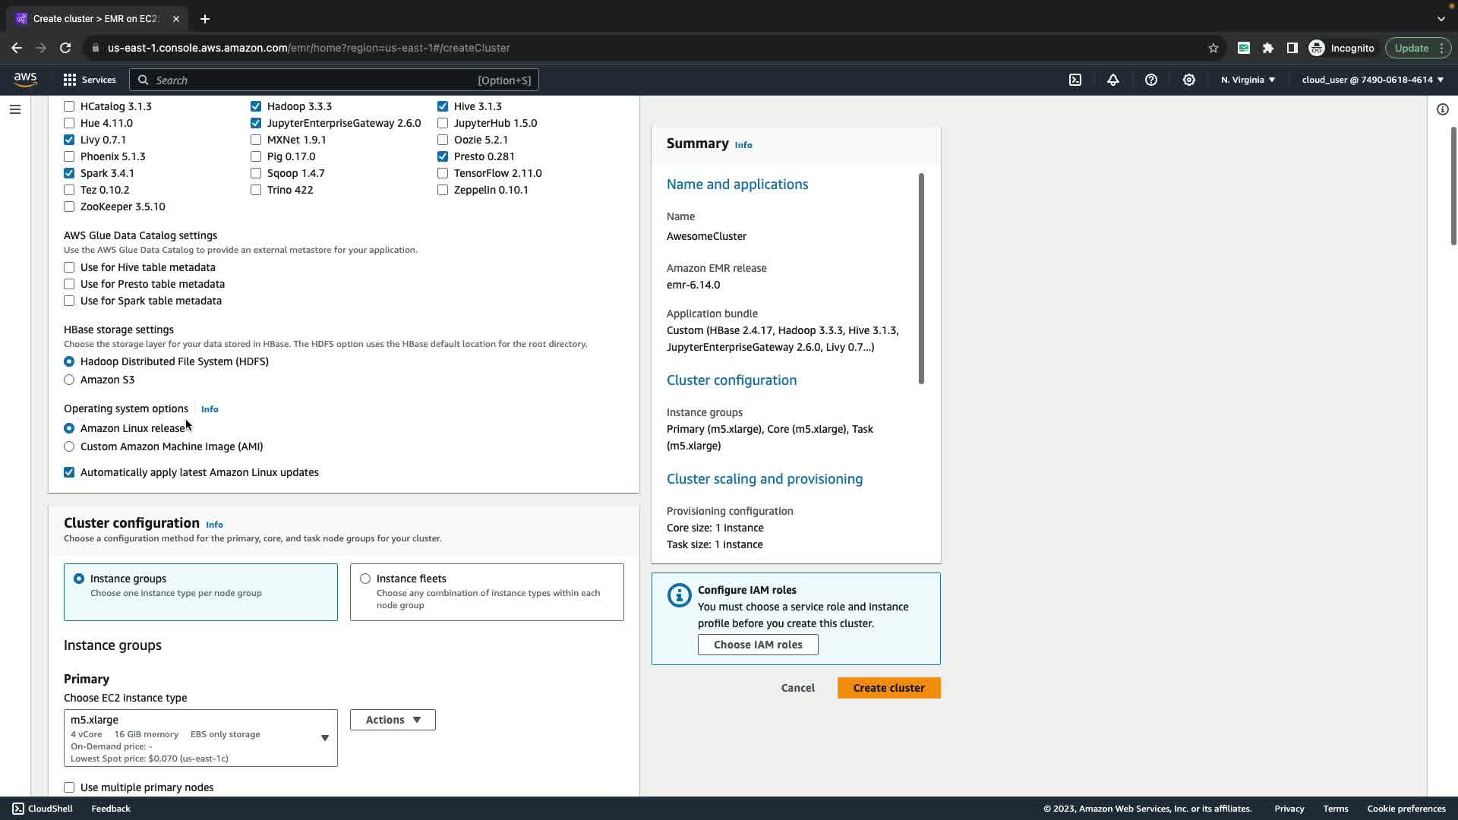Open the notifications bell icon
The image size is (1458, 820).
1113,80
